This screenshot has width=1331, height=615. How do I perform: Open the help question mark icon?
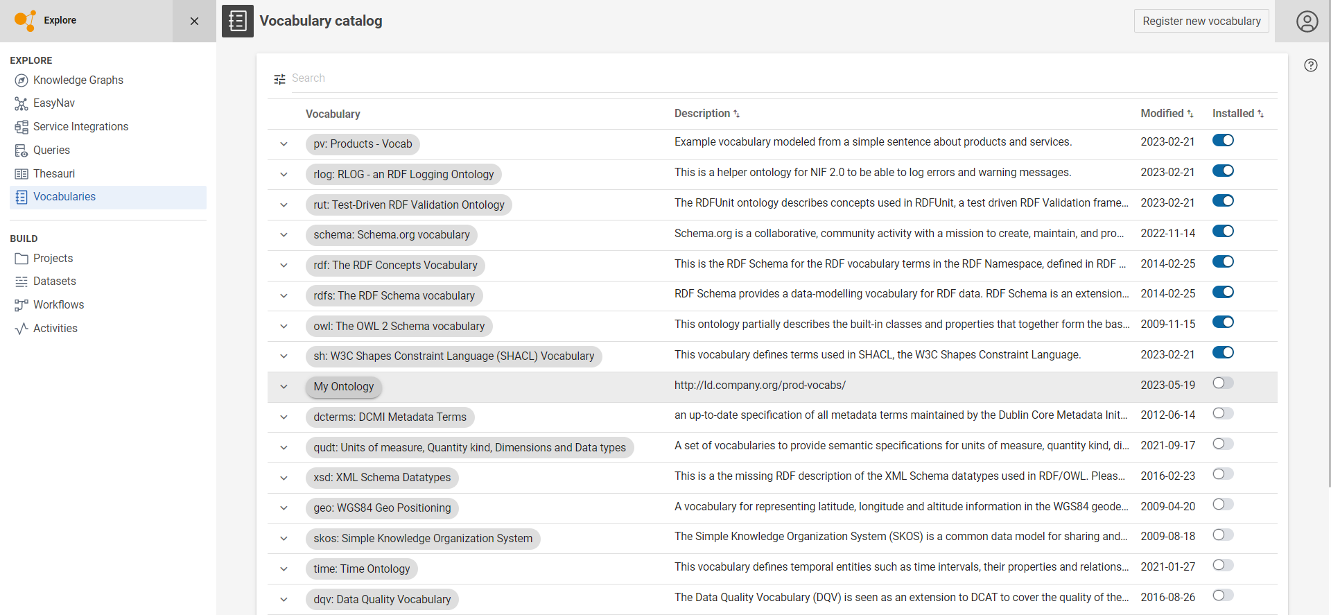pos(1310,65)
